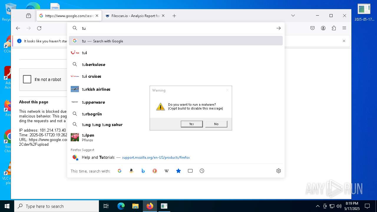Open the Save to Pocket icon
Image resolution: width=377 pixels, height=212 pixels.
pos(312,28)
